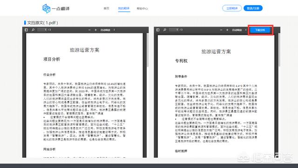Screen dimensions: 298x168
Task: Click the page number field in the right viewer
Action: coord(174,30)
